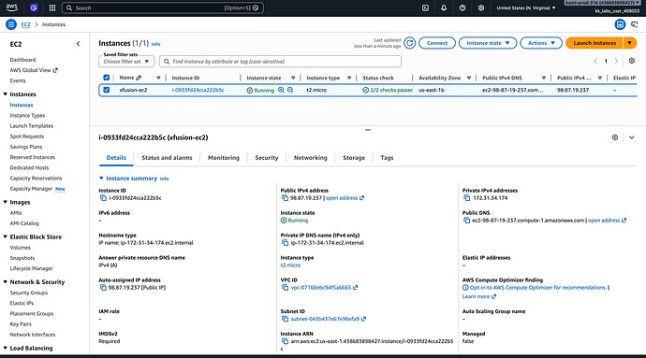Collapse Elastic Block Store sidebar section
Screen dimensions: 646x358
6,236
